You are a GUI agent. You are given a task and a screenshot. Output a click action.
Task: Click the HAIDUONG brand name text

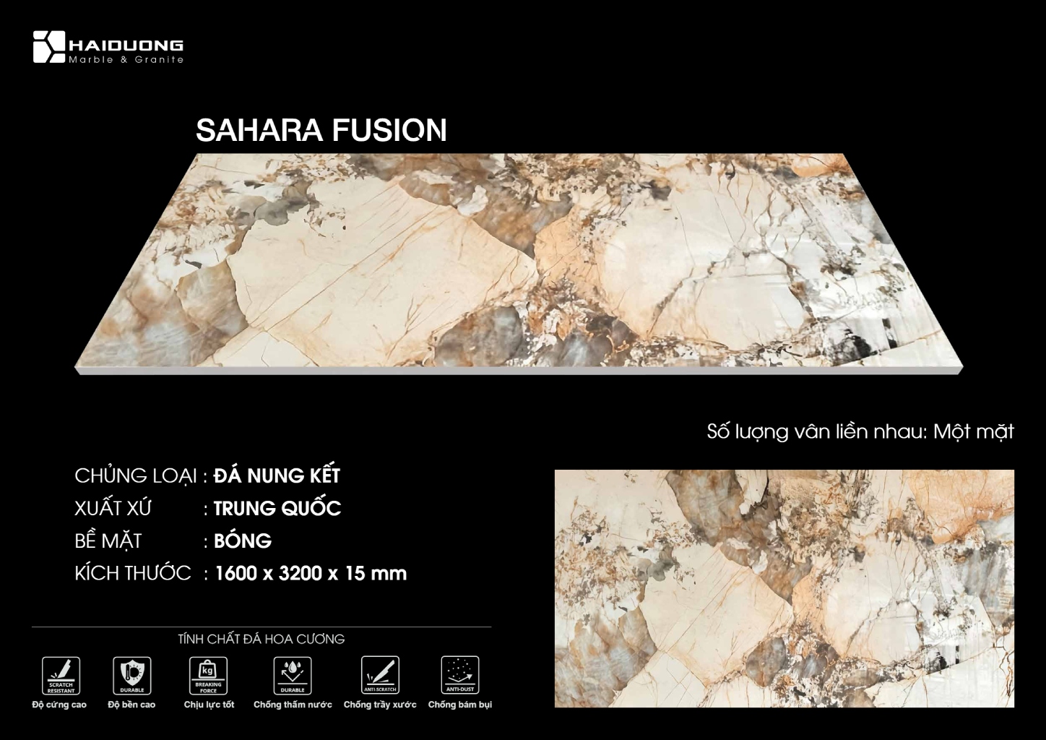(x=126, y=46)
